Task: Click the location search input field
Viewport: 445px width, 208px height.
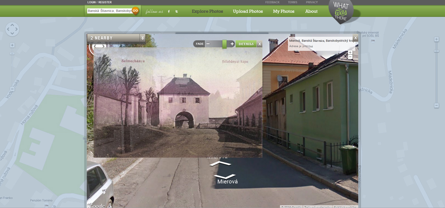Action: 109,11
